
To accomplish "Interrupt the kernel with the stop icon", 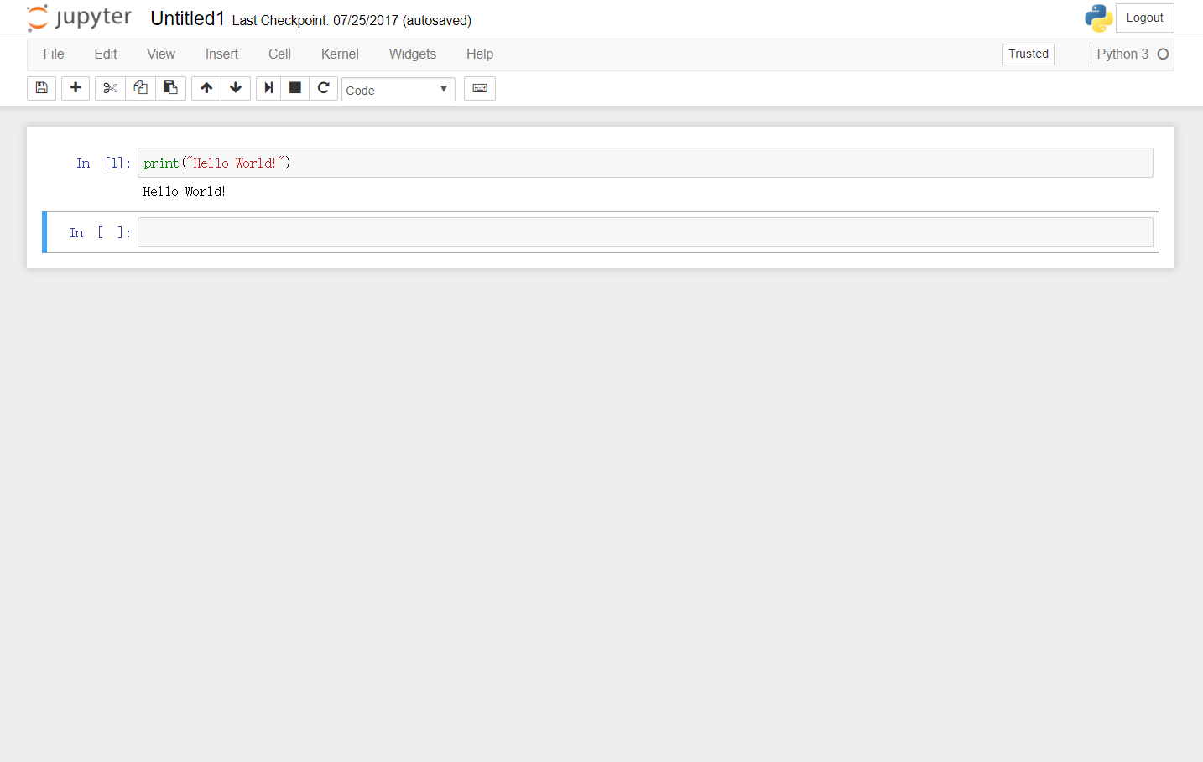I will point(295,88).
